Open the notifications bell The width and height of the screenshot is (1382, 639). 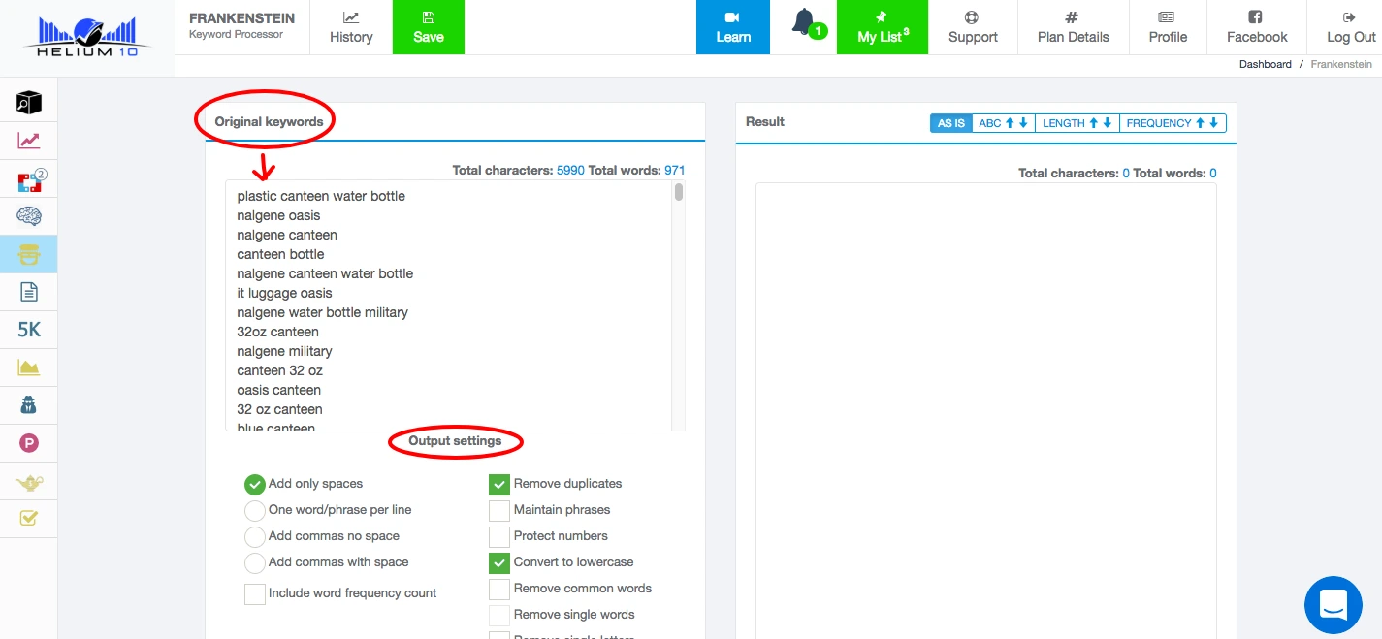pyautogui.click(x=803, y=23)
